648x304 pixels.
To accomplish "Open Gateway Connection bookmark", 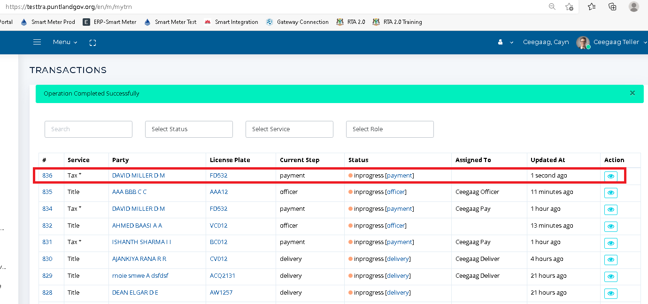I will (297, 22).
